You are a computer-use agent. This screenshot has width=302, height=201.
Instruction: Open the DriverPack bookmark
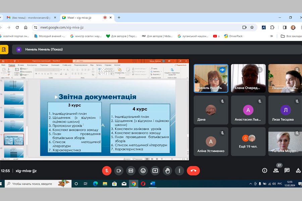pyautogui.click(x=233, y=36)
